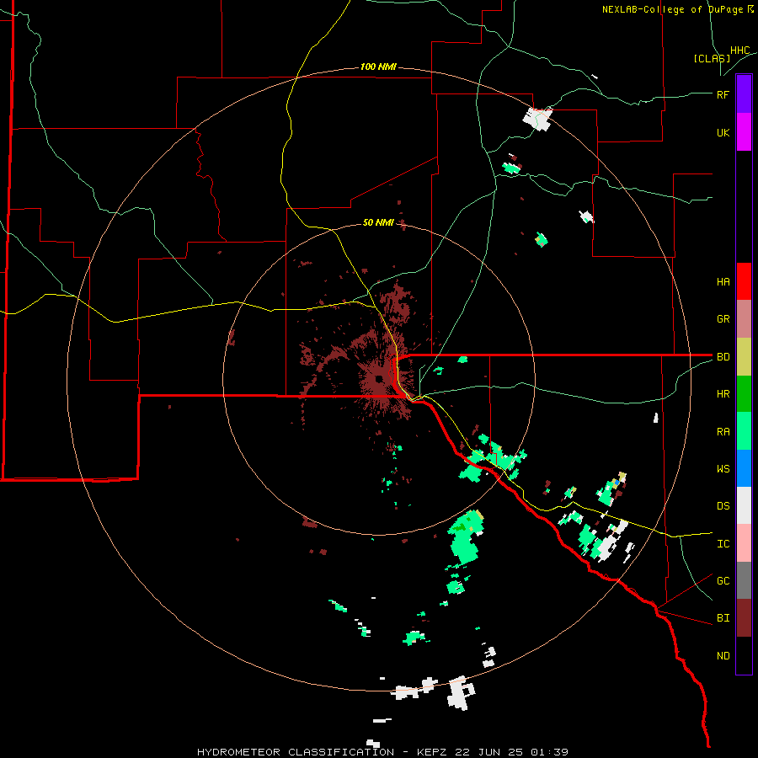Click the '50 NMI' range ring label
The height and width of the screenshot is (758, 758).
[x=378, y=222]
